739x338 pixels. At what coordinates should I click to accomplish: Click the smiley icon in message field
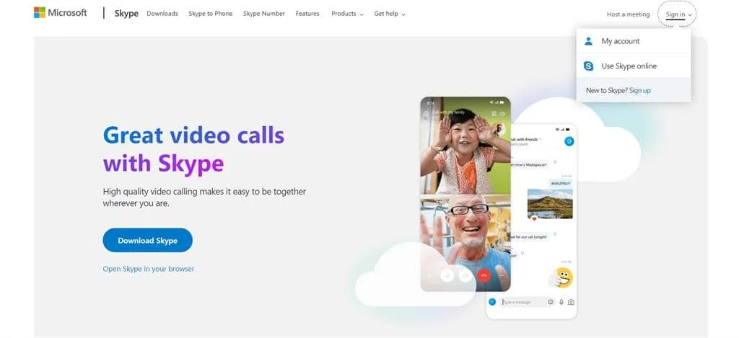[551, 302]
